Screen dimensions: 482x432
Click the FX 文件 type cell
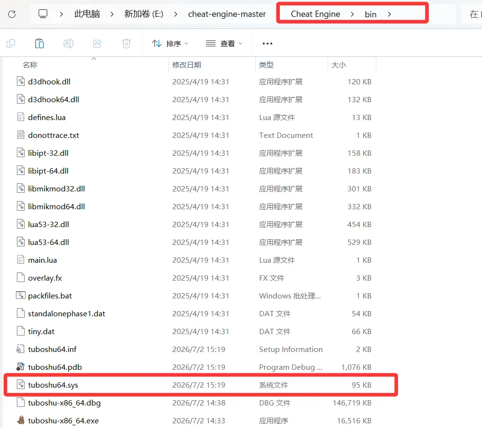[272, 278]
